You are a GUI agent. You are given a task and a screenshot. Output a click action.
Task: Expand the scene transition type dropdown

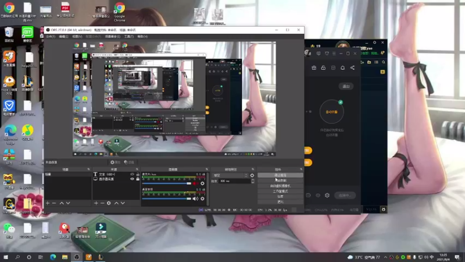click(x=230, y=175)
